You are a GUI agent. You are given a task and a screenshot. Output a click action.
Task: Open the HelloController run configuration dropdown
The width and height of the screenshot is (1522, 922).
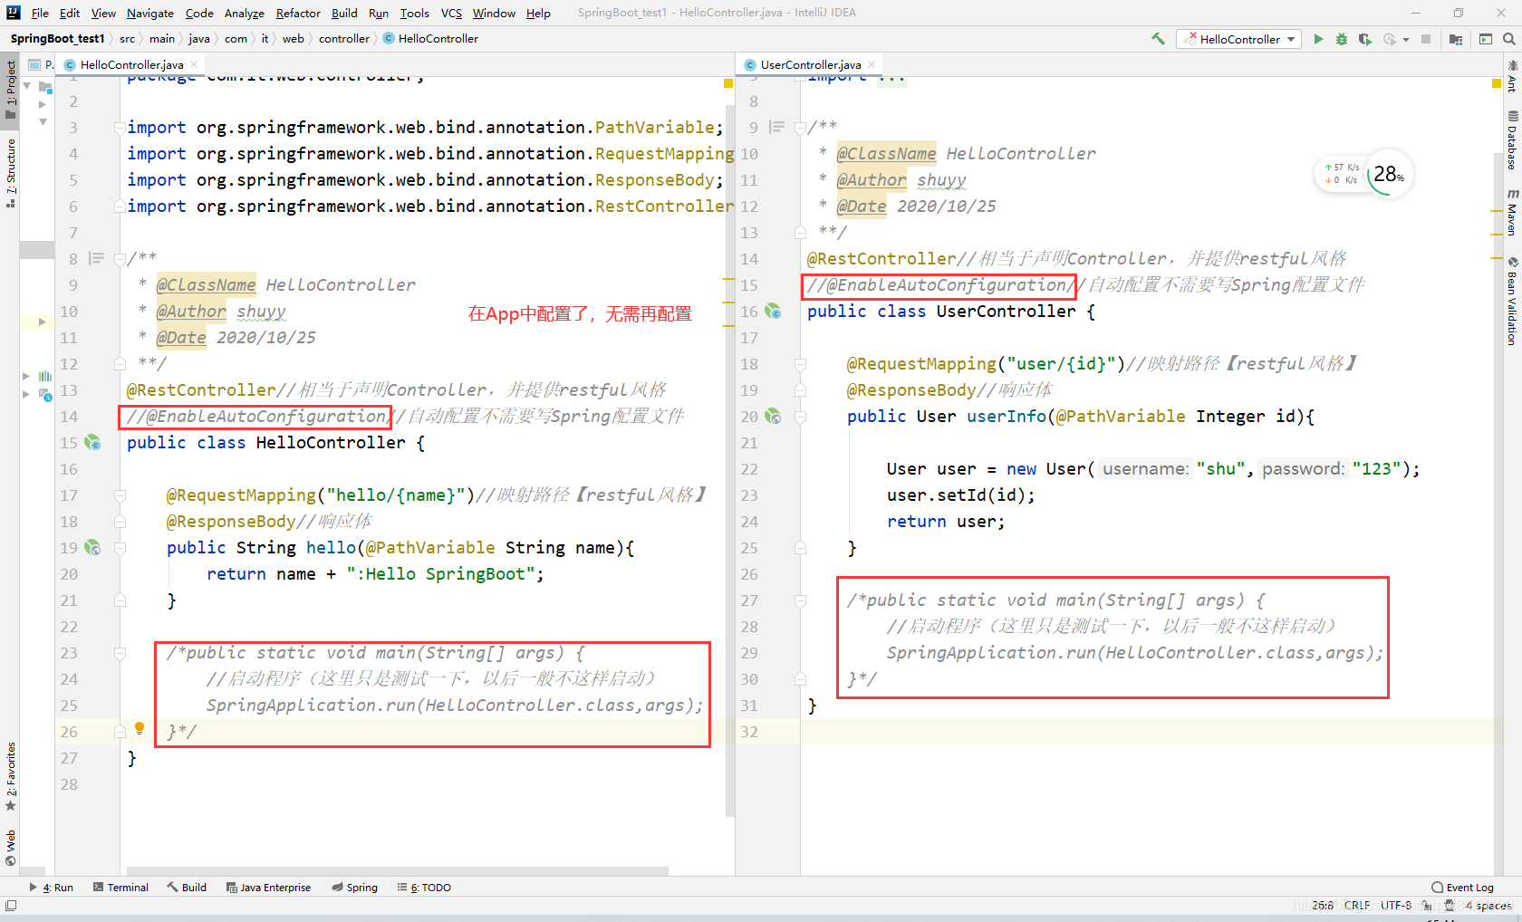1238,39
